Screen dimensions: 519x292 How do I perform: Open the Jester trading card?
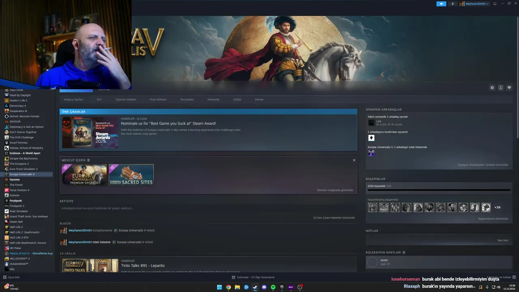point(439,263)
